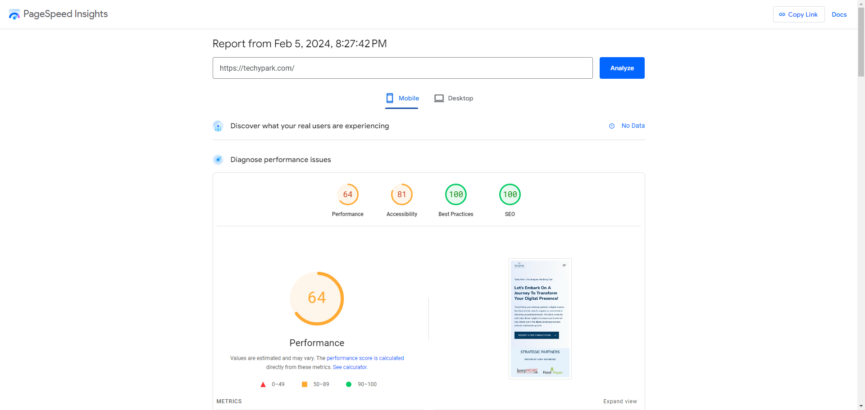Image resolution: width=865 pixels, height=410 pixels.
Task: Switch to the Mobile tab
Action: click(x=402, y=98)
